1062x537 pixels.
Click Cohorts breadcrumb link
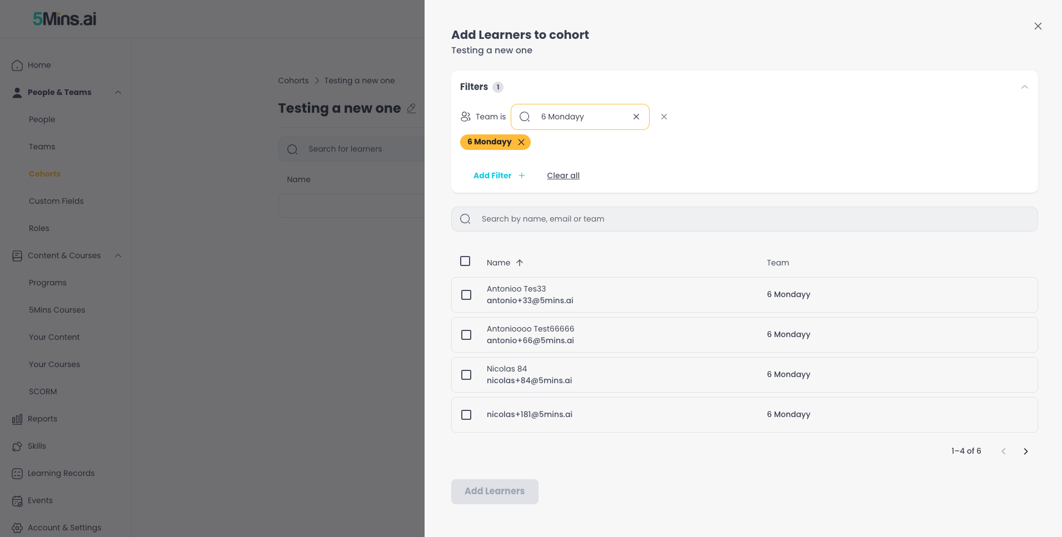[x=293, y=81]
